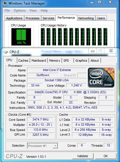
Task: Click the Threads value 12
Action: (x=108, y=145)
